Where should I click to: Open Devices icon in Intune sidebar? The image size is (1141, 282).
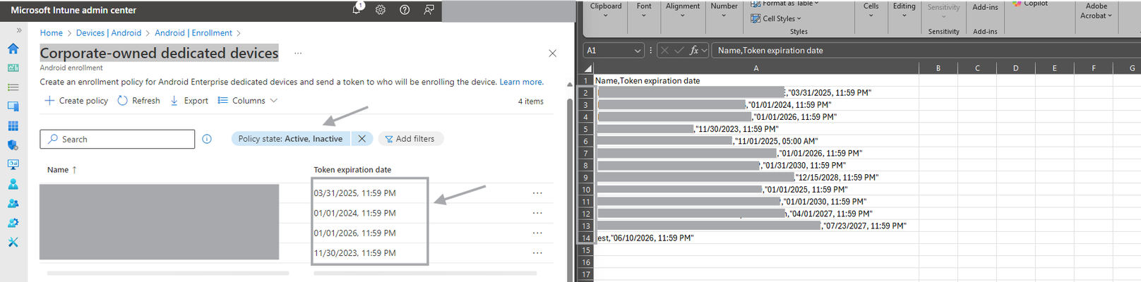click(x=13, y=106)
